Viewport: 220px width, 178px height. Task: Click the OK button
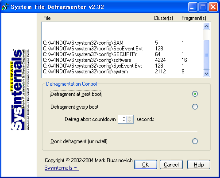146,165
